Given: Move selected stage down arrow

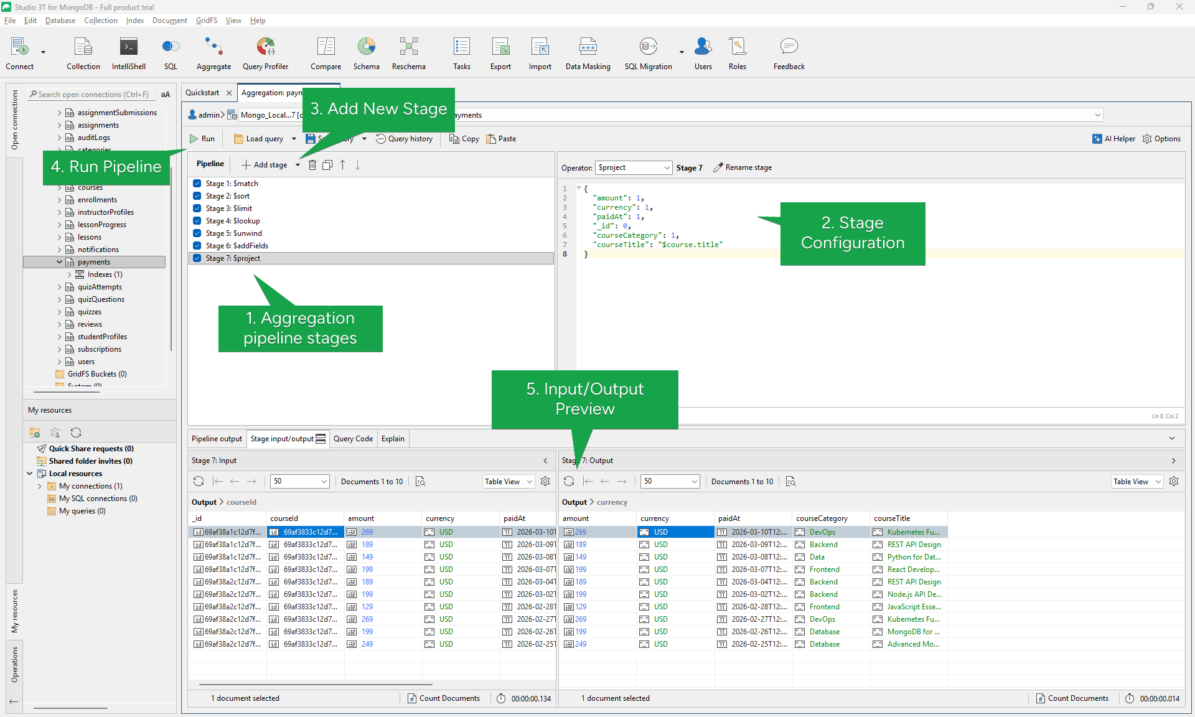Looking at the screenshot, I should point(357,165).
